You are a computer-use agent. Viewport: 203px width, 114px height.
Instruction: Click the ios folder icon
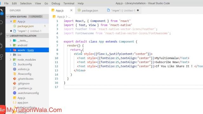(x=15, y=55)
